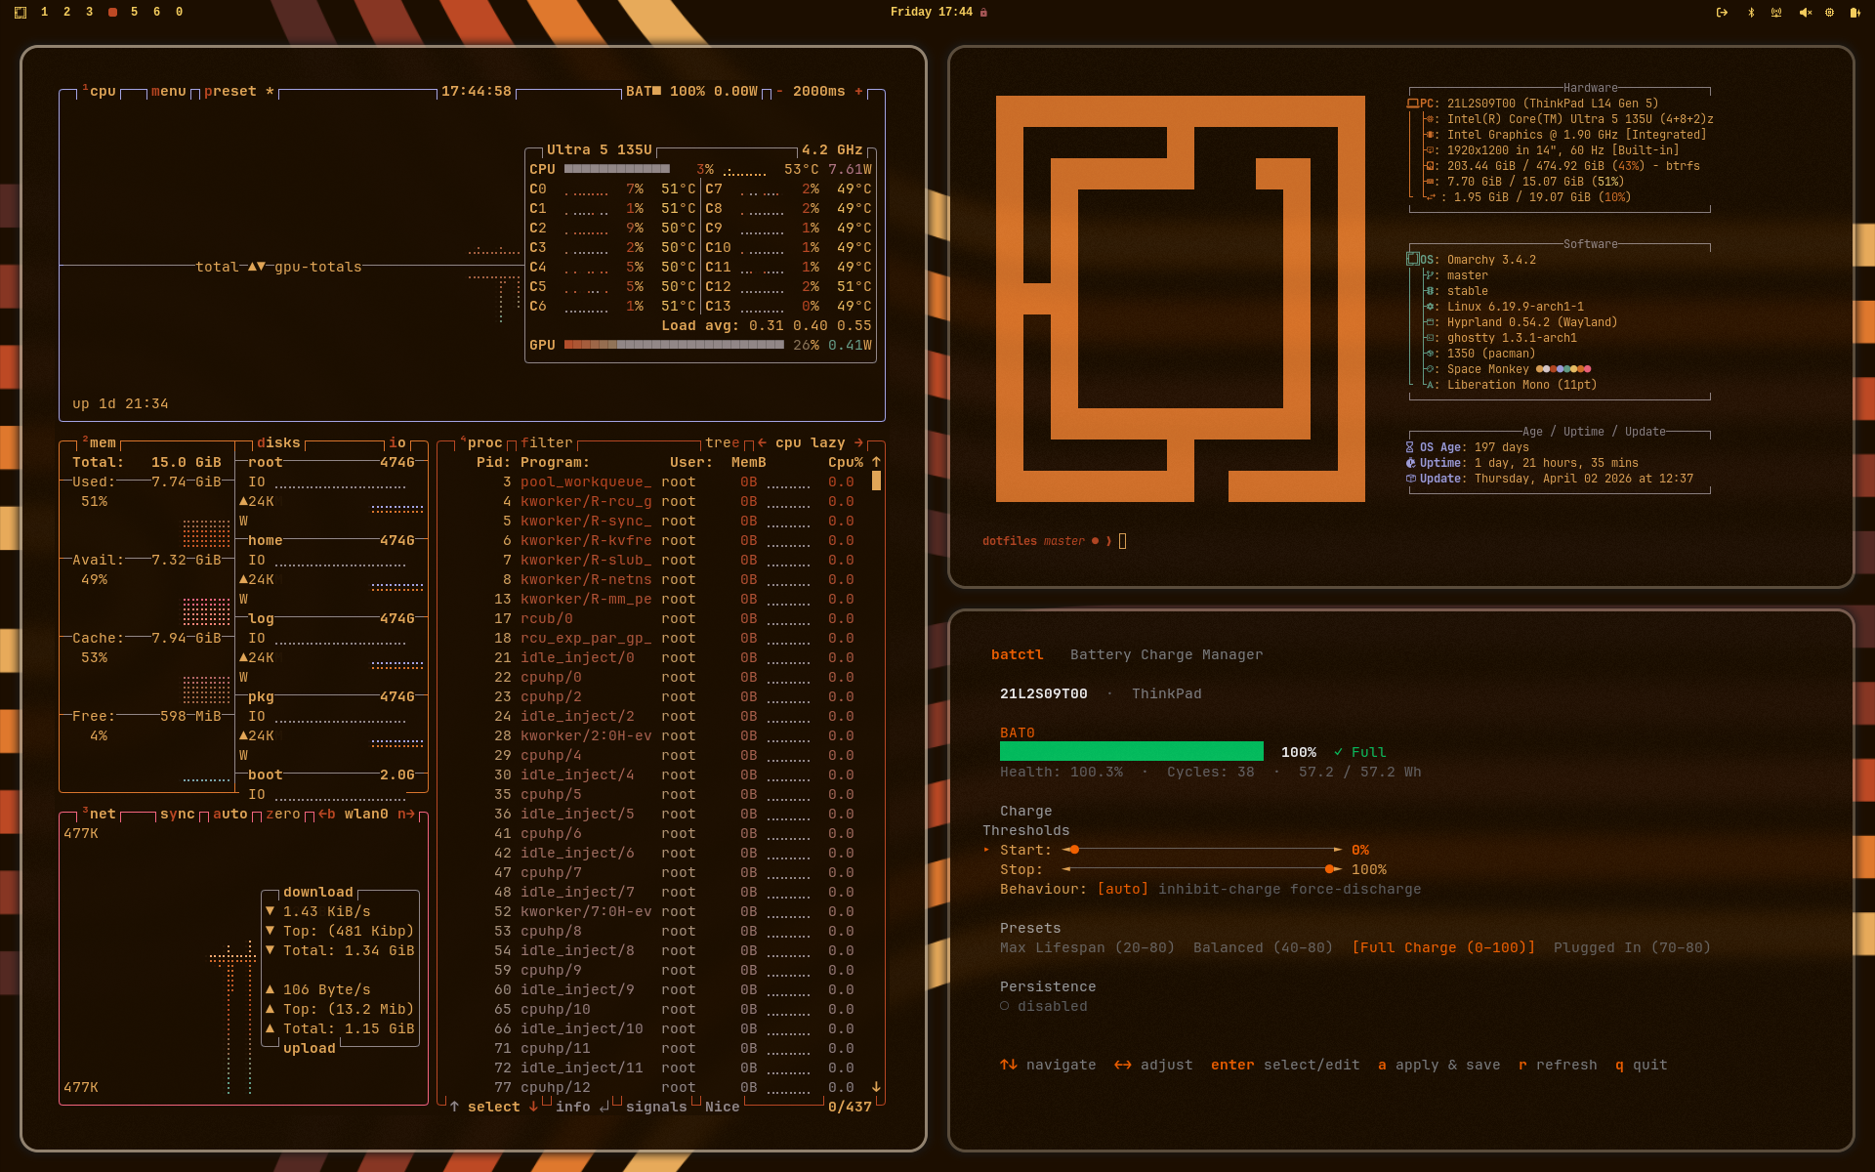
Task: Click the CPU monitor tray icon
Action: click(x=1829, y=13)
